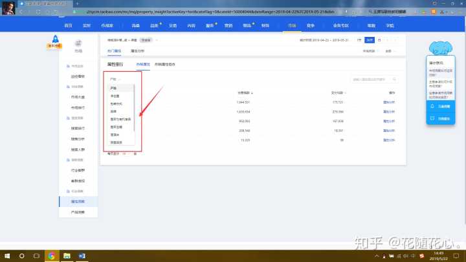Open the 流量 section in the top navigation
Image resolution: width=466 pixels, height=262 pixels.
pos(135,25)
